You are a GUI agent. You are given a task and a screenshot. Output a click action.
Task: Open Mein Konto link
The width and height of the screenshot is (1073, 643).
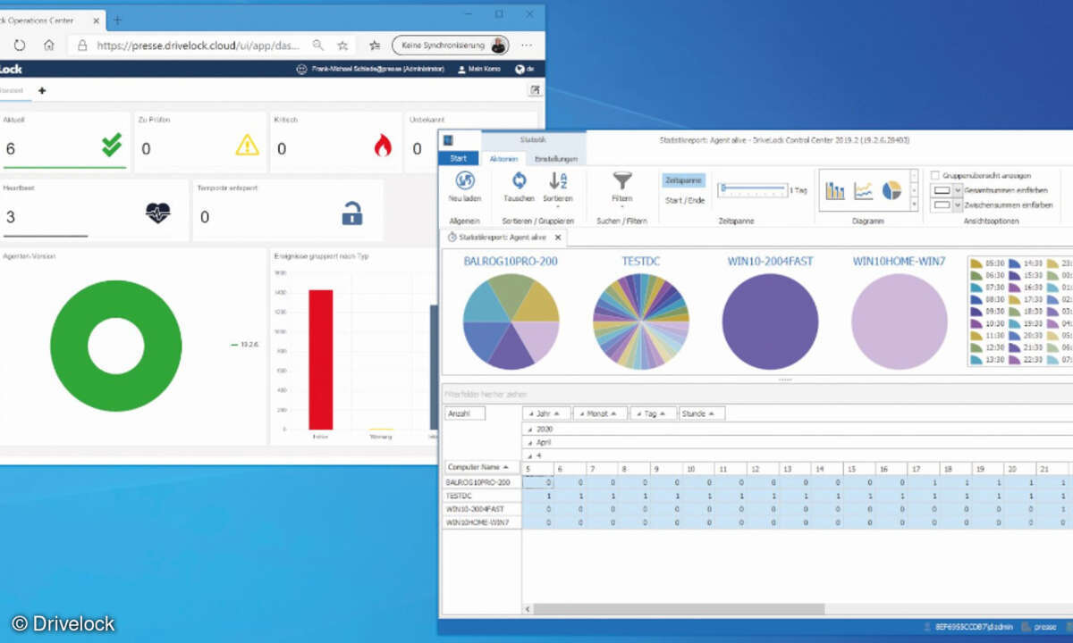point(479,69)
